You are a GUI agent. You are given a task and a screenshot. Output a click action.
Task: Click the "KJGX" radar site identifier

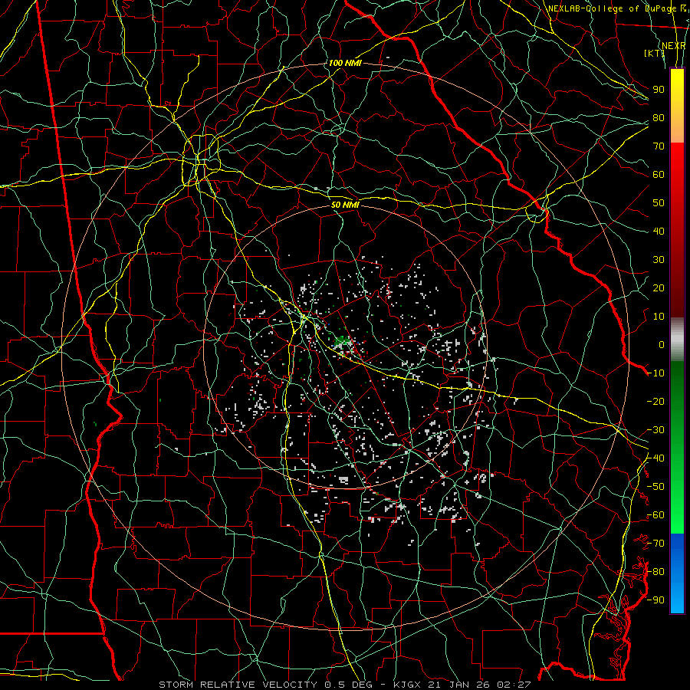(406, 685)
